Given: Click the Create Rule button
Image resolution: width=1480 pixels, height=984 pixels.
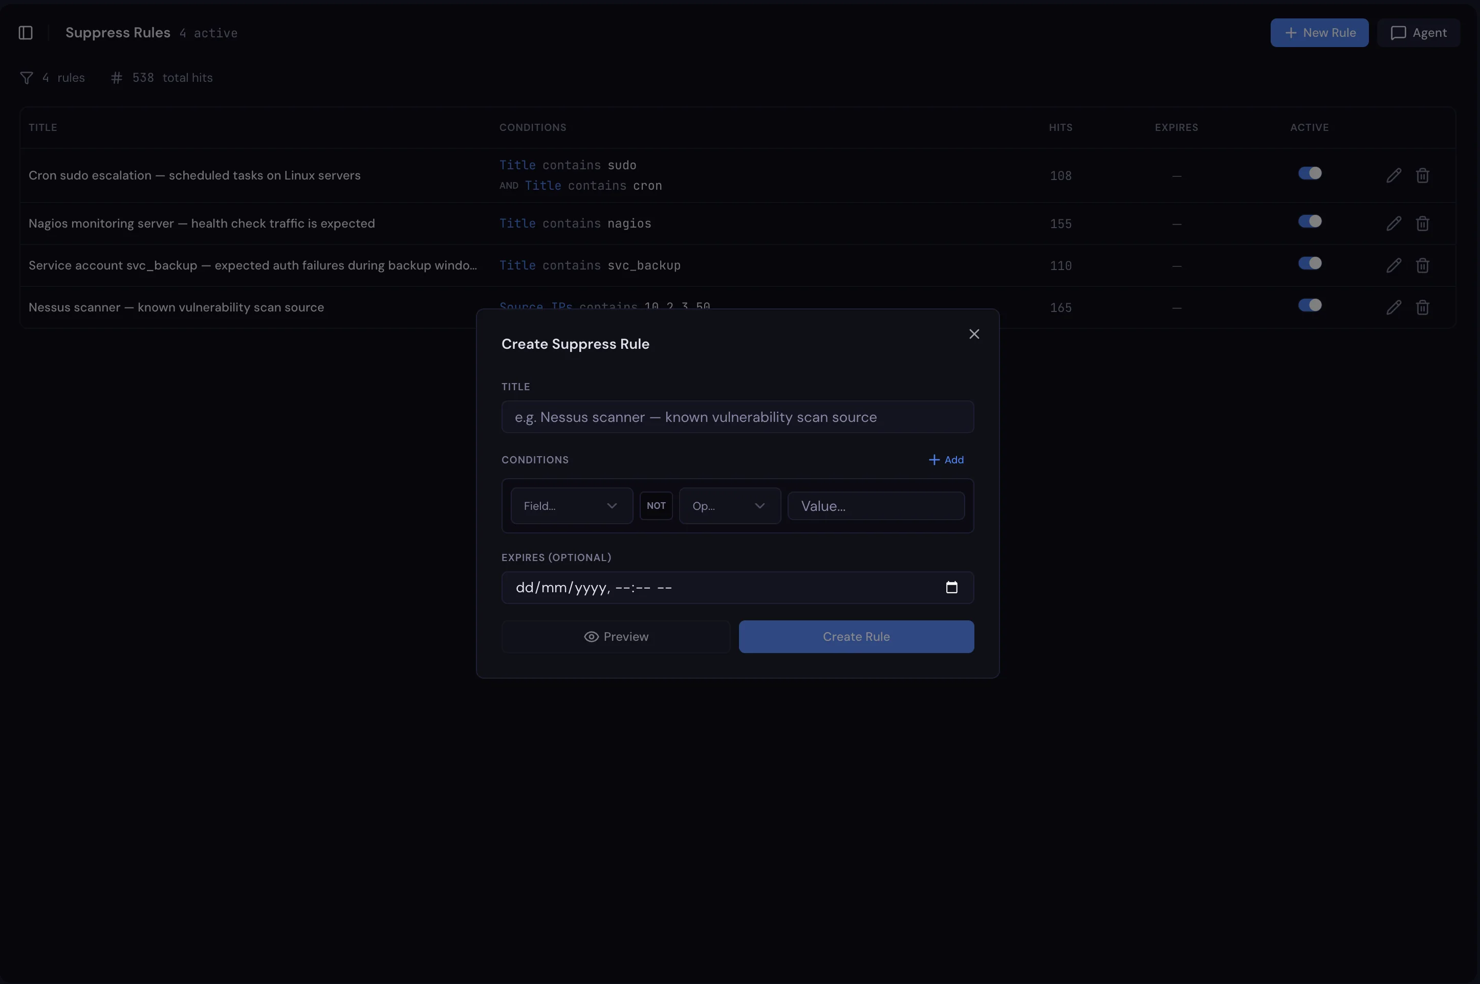Looking at the screenshot, I should (856, 637).
